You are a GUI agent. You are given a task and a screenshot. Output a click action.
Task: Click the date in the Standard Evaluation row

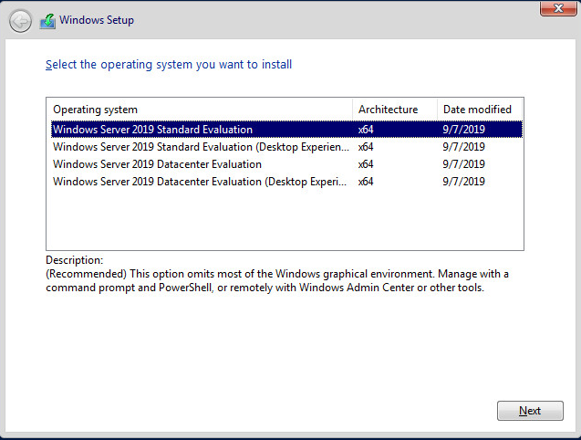coord(463,130)
